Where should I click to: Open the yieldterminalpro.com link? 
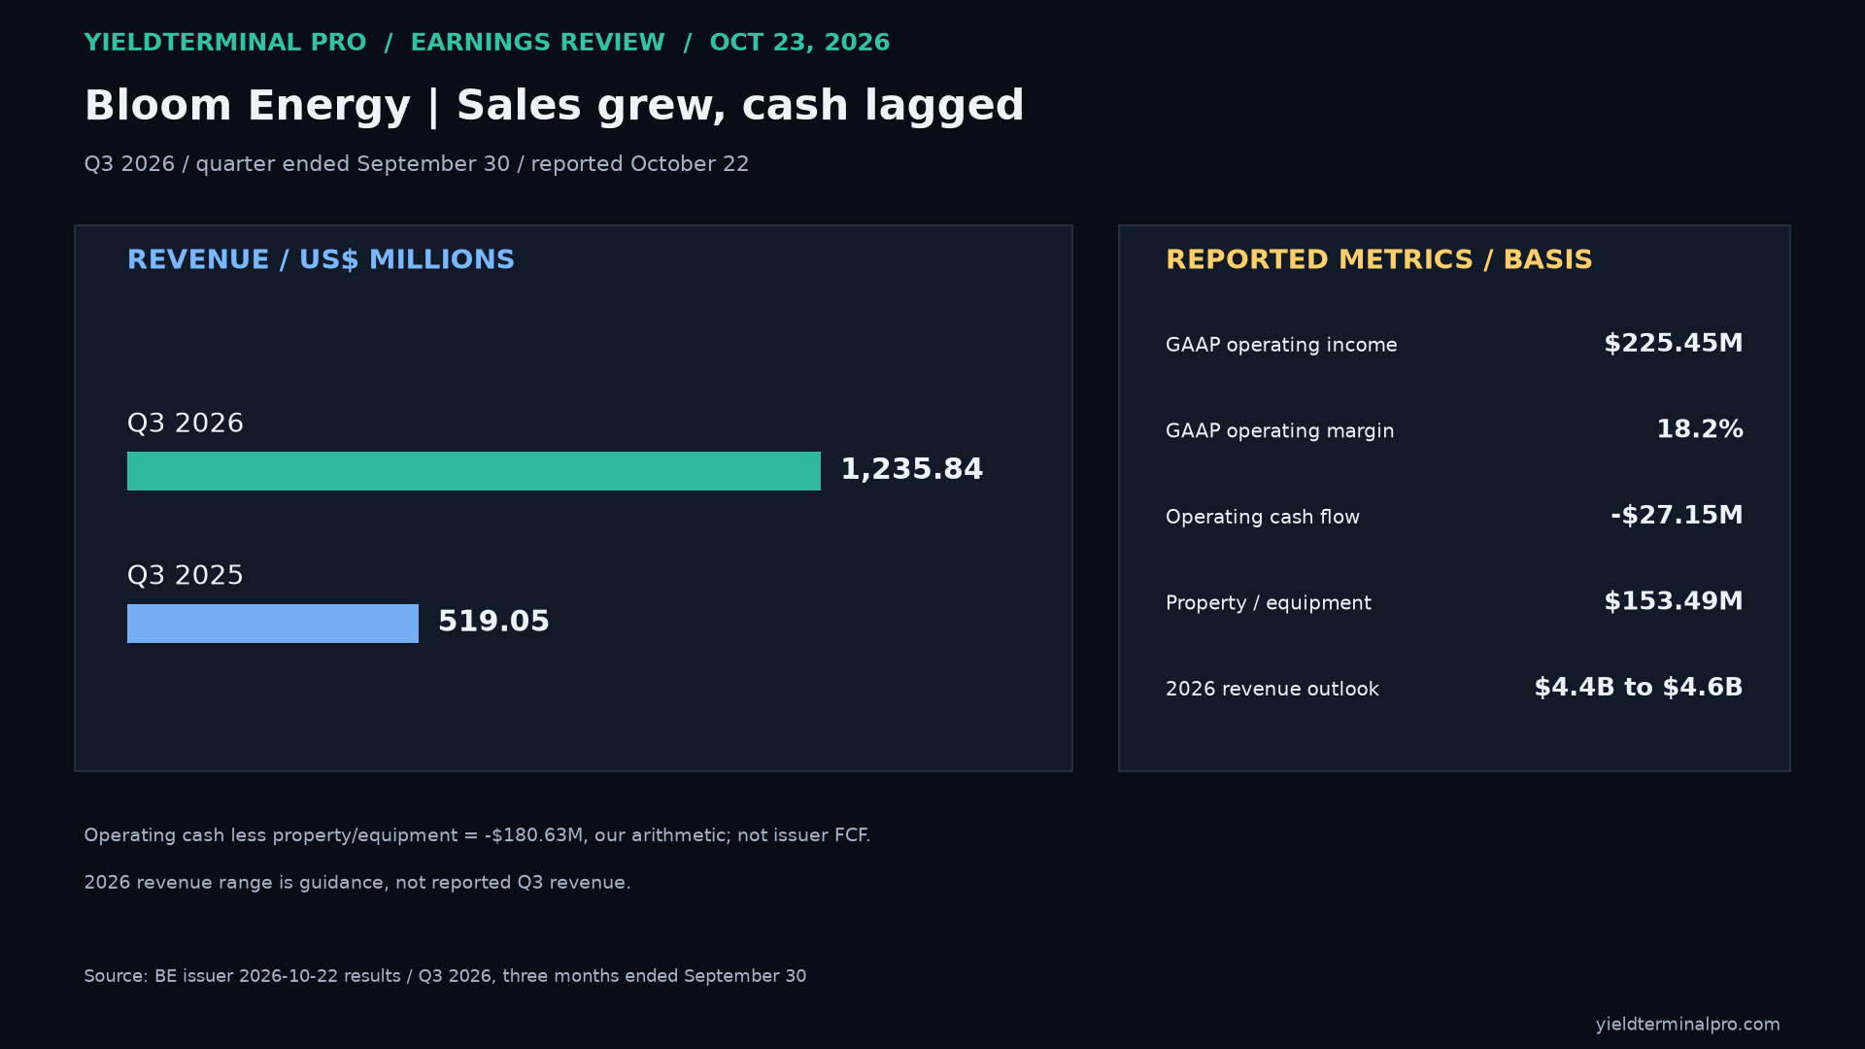[x=1688, y=1025]
